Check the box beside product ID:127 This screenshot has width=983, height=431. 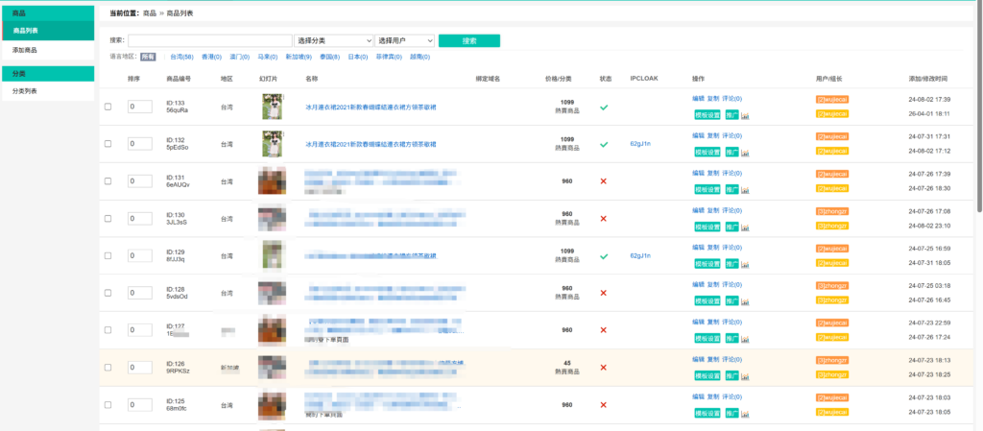108,330
